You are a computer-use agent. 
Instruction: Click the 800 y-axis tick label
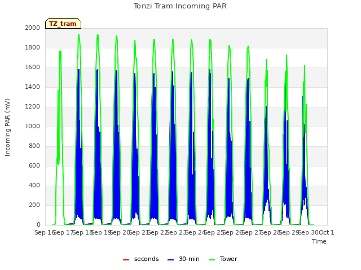pos(34,146)
